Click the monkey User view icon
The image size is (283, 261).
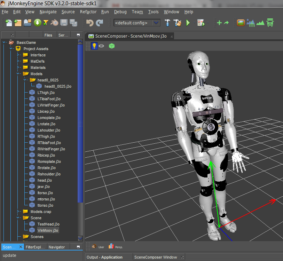(94, 246)
